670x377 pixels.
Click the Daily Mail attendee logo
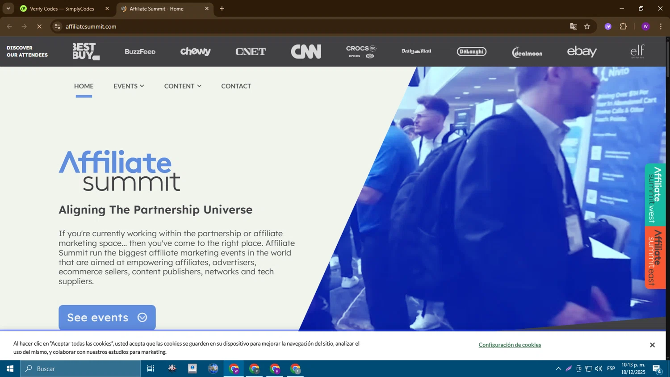[x=416, y=51]
